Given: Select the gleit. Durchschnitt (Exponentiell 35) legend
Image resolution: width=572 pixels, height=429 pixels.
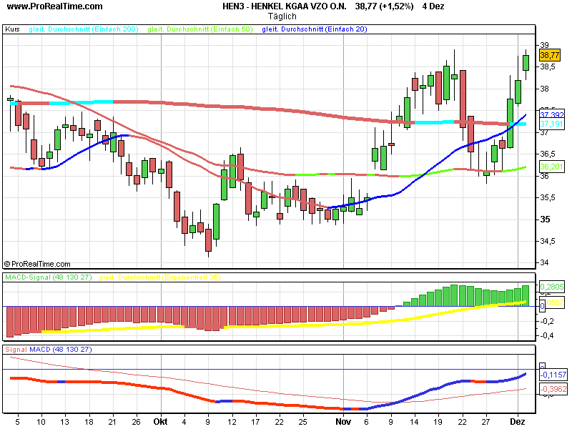Looking at the screenshot, I should (x=159, y=277).
